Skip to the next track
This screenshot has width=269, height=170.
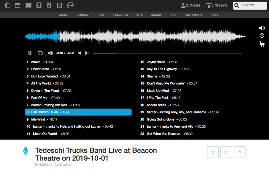tap(87, 53)
